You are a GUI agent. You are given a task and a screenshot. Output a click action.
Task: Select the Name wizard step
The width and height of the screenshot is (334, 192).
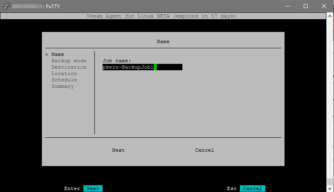(x=58, y=54)
